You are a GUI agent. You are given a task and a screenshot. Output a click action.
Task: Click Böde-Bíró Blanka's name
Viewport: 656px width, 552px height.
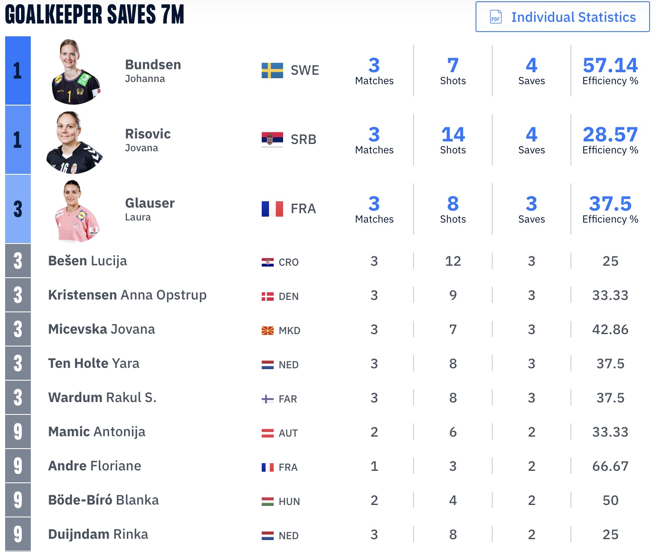pyautogui.click(x=103, y=500)
